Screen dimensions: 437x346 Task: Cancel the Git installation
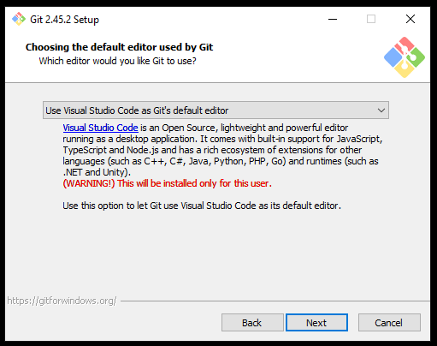[x=389, y=323]
